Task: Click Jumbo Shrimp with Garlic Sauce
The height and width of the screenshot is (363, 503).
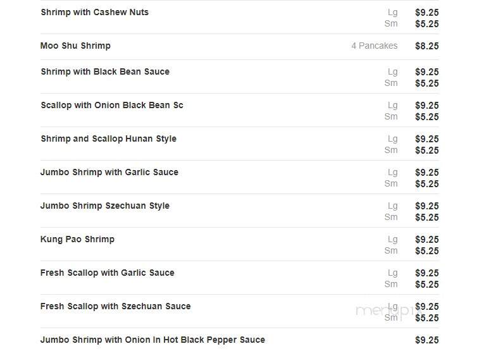Action: pos(109,172)
